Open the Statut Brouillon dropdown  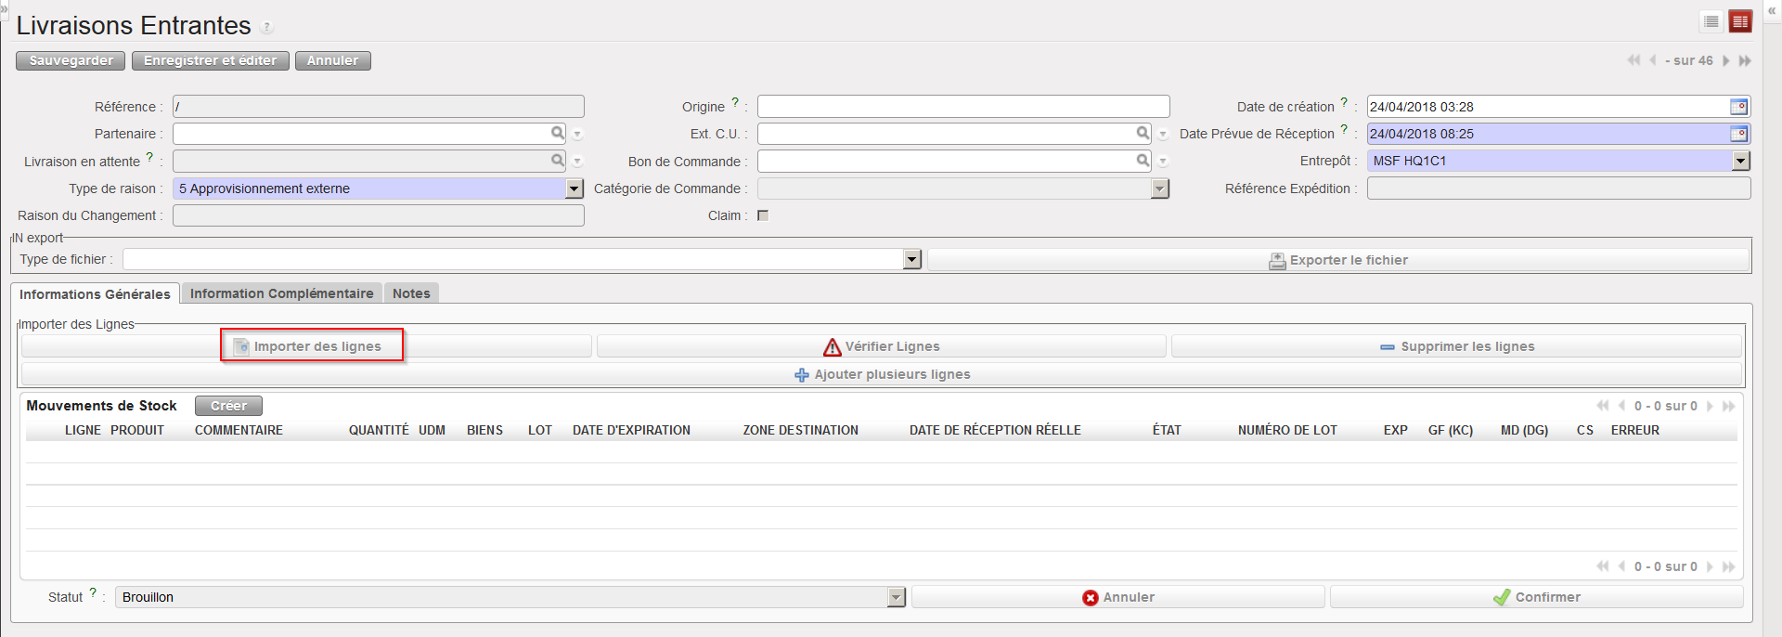[896, 597]
